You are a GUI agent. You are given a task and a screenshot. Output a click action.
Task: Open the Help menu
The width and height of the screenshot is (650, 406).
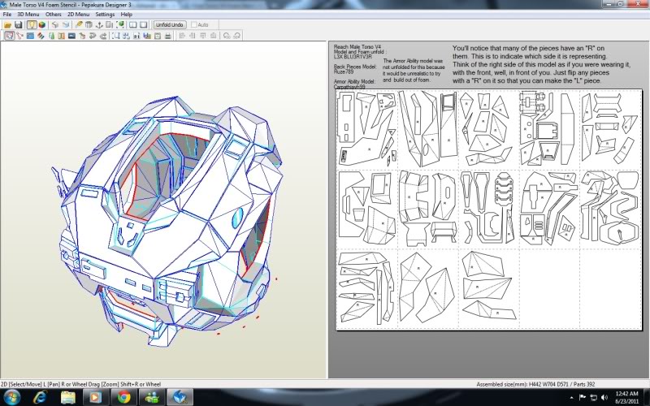(x=127, y=14)
